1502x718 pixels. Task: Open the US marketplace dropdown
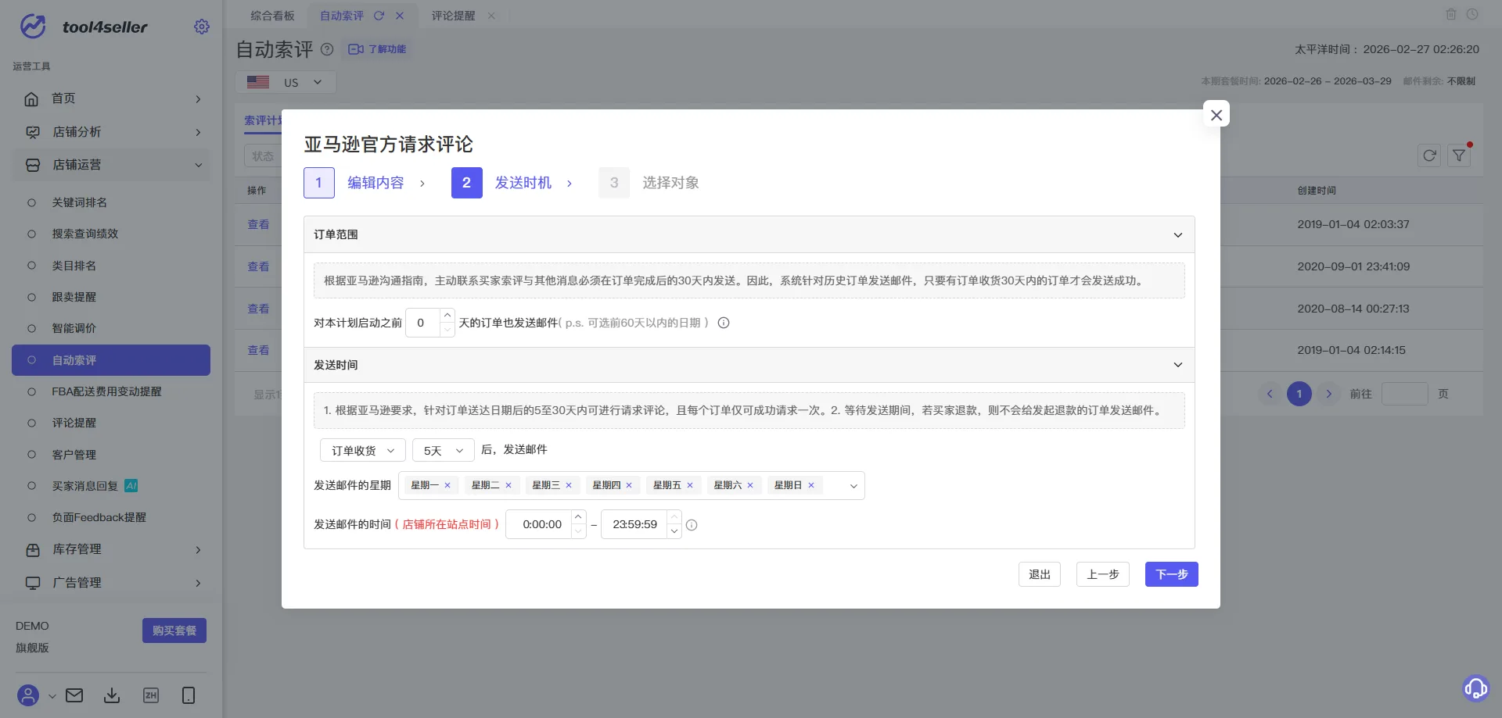(286, 82)
